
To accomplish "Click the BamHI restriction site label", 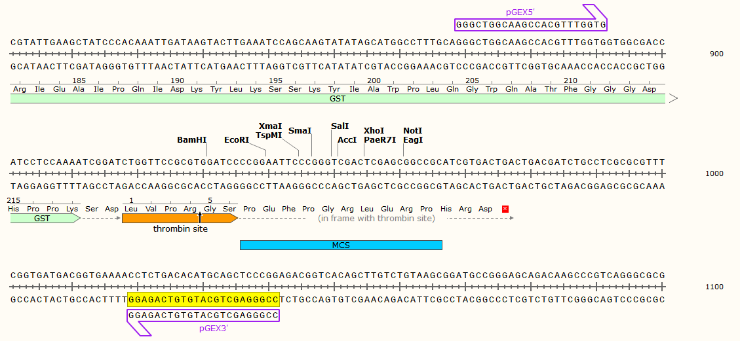I will (191, 140).
